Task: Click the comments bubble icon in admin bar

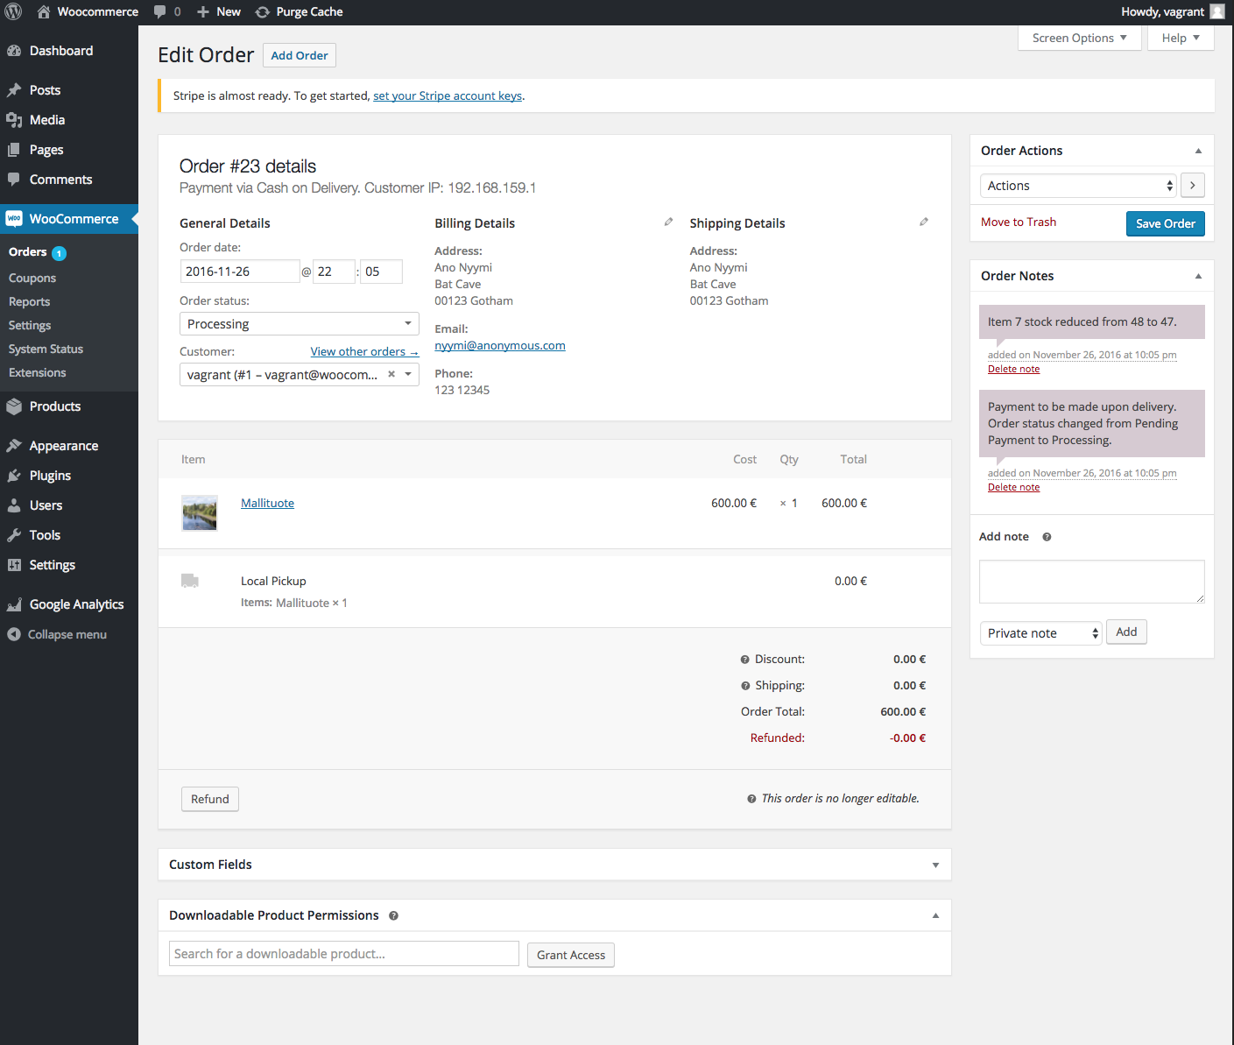Action: (159, 11)
